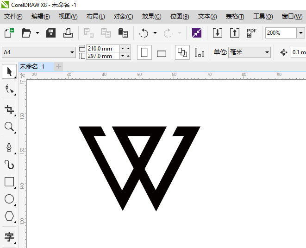
Task: Open the zoom level dropdown arrow
Action: [301, 33]
